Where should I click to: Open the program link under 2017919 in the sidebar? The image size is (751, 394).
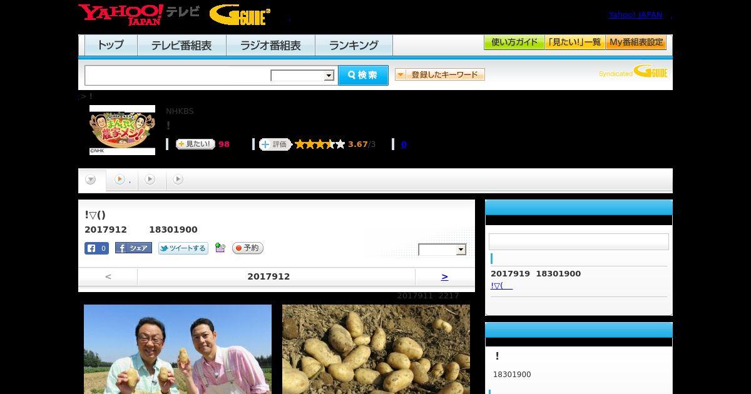coord(501,286)
